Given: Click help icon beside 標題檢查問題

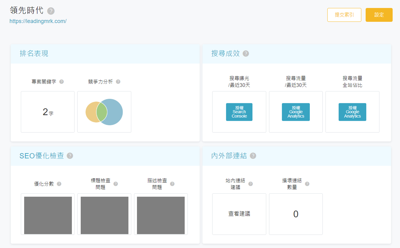Looking at the screenshot, I should click(x=116, y=184).
